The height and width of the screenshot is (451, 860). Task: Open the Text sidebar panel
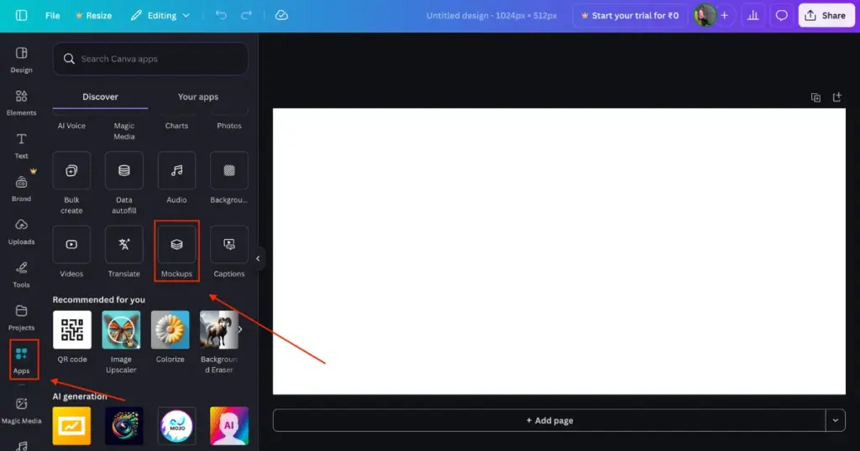click(x=21, y=146)
